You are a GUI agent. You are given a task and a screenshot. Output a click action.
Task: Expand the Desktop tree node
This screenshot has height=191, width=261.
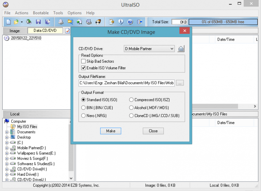[x=7, y=137]
